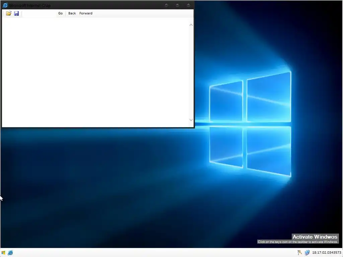
Task: Open the browser icon on the taskbar
Action: click(x=10, y=253)
